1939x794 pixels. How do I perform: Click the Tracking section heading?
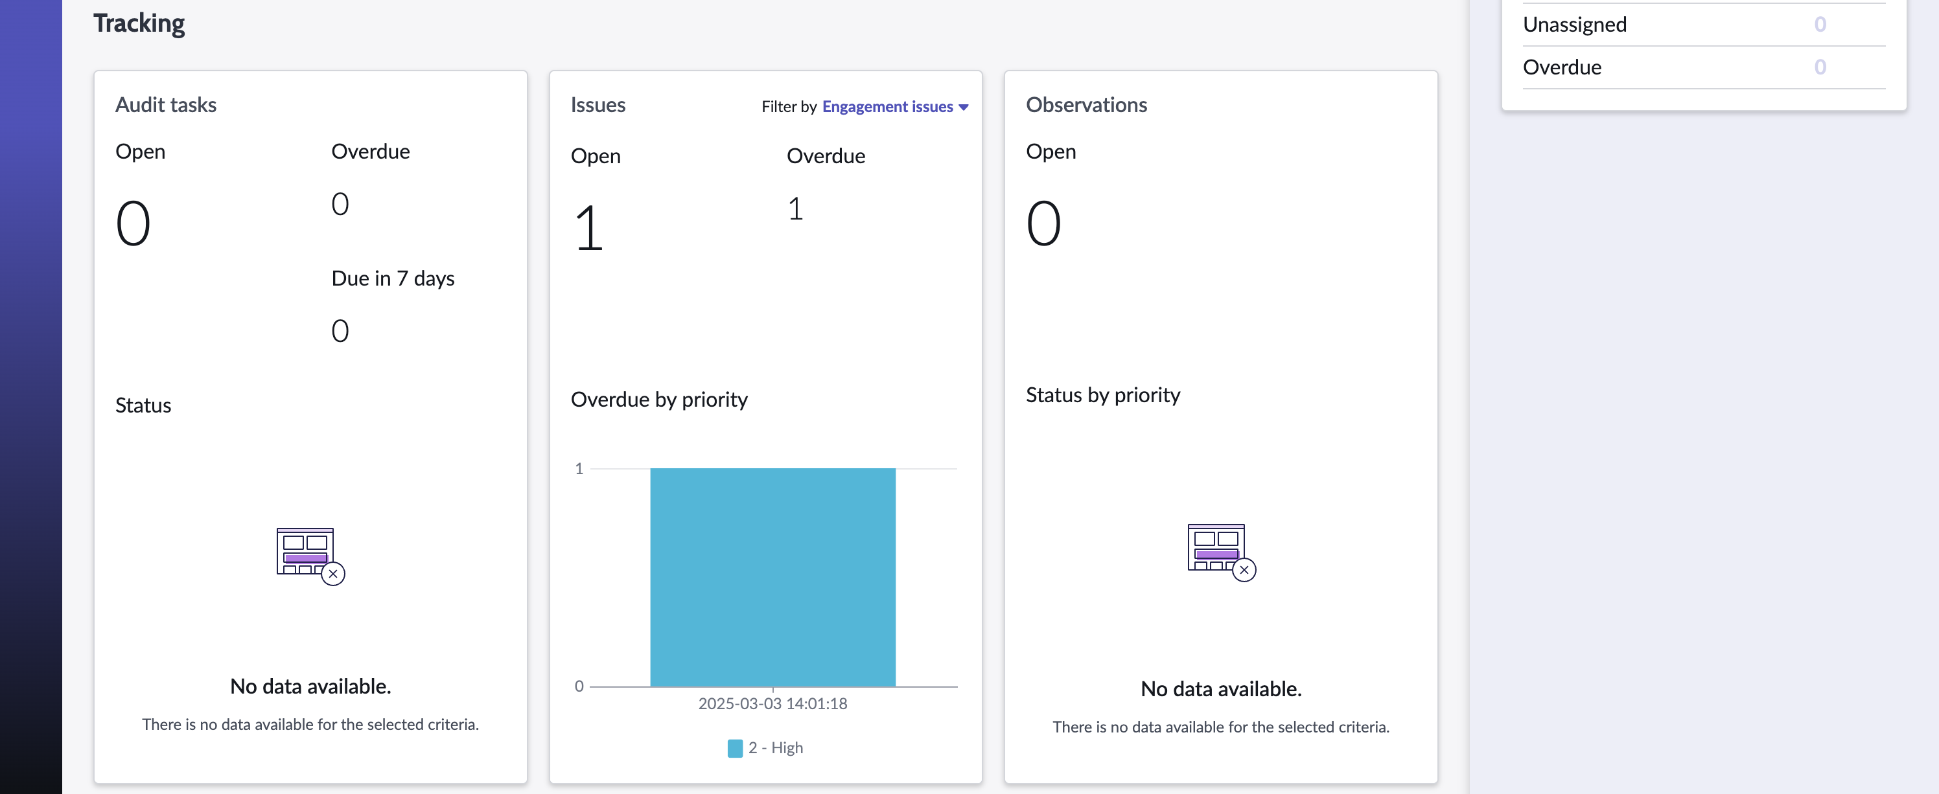tap(139, 23)
